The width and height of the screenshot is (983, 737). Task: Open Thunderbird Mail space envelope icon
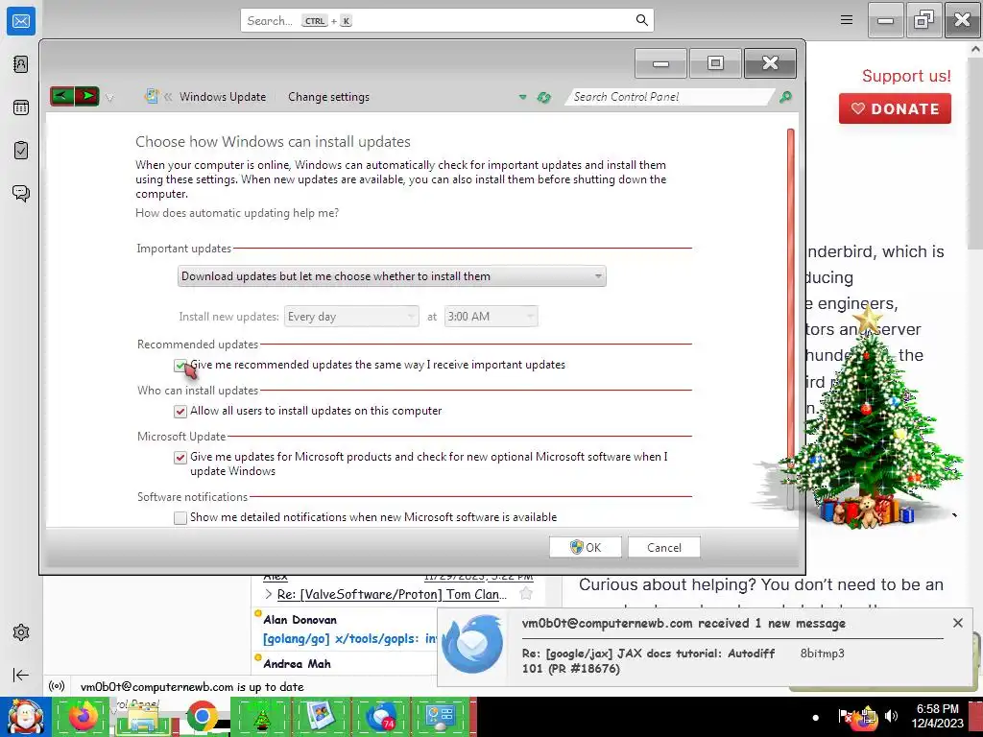[x=21, y=21]
